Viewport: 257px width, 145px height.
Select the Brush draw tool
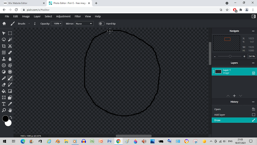coord(10,78)
